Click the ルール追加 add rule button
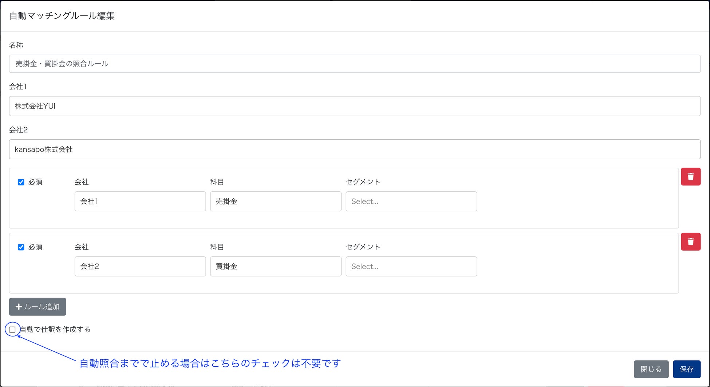This screenshot has height=387, width=710. click(x=38, y=307)
